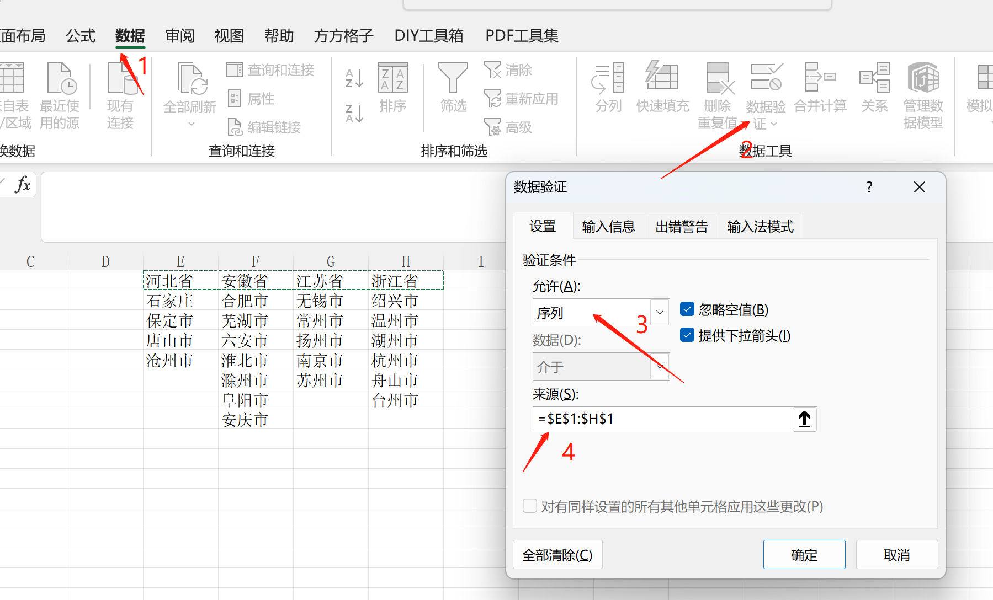The width and height of the screenshot is (993, 600).
Task: Open the PDF工具集 tab
Action: pos(522,36)
